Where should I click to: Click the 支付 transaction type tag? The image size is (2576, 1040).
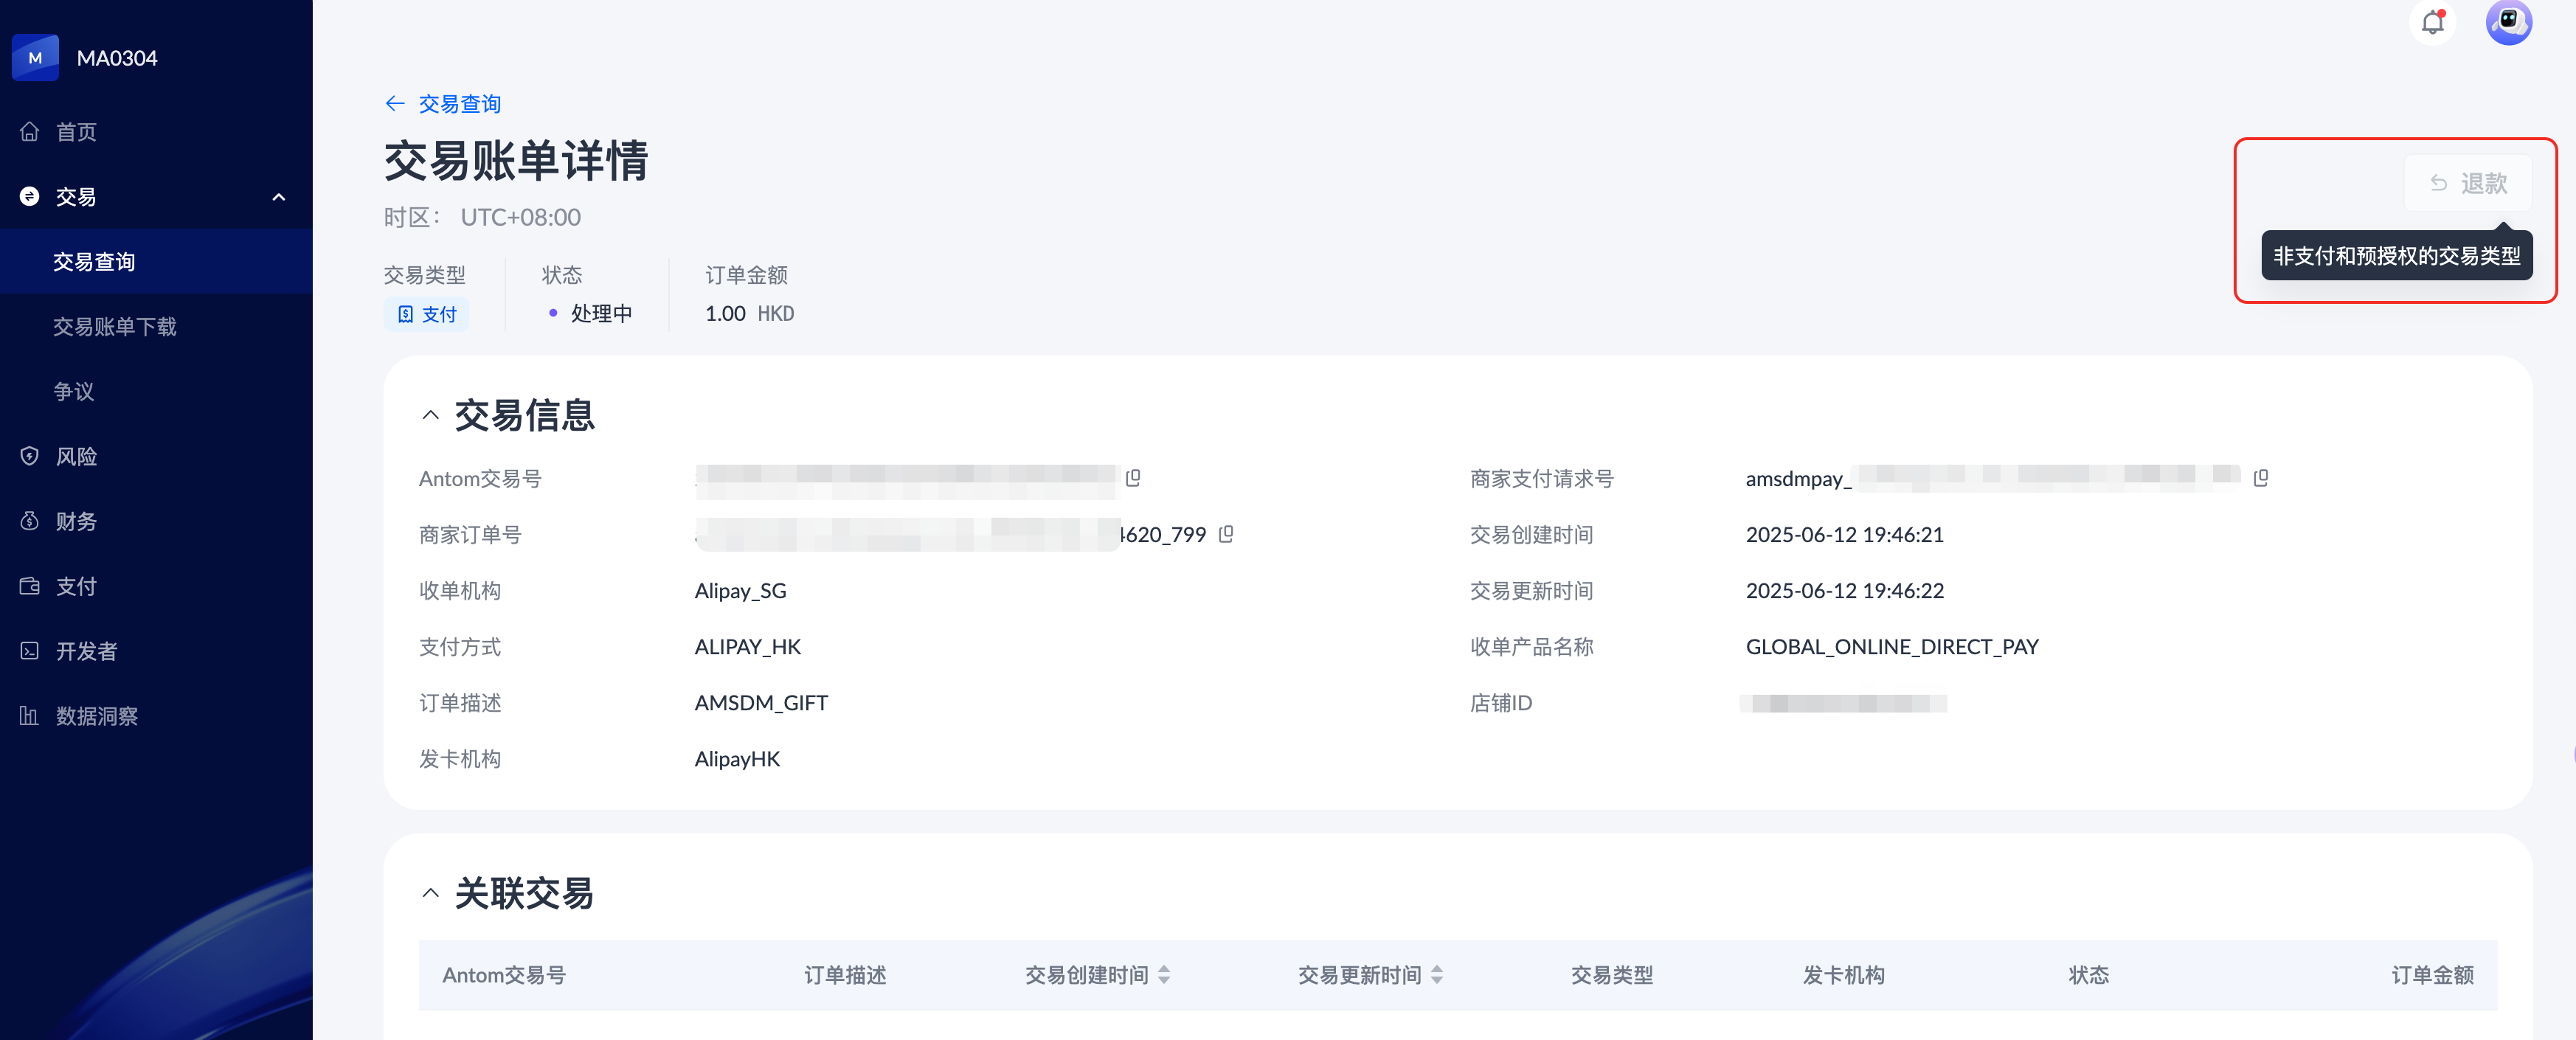point(427,314)
